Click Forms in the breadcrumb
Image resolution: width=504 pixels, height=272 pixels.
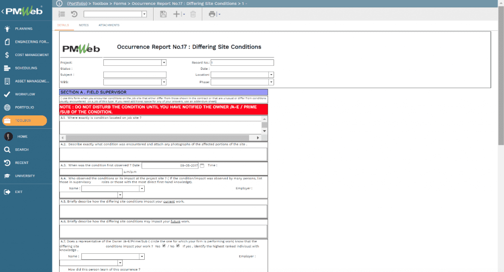point(120,3)
